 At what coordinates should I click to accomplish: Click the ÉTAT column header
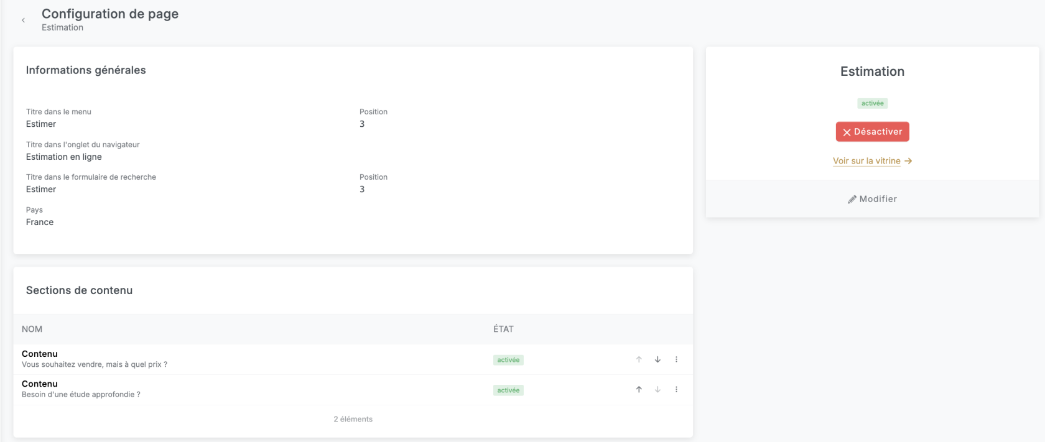pos(503,329)
